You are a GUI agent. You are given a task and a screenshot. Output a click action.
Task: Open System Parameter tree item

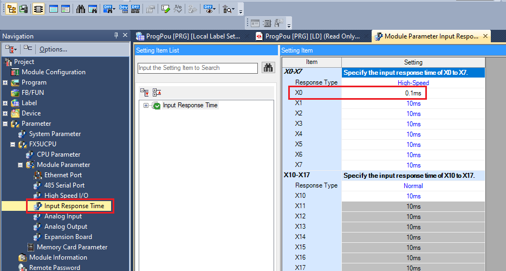click(55, 134)
